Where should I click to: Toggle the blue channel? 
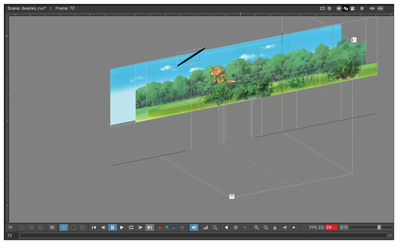pos(174,227)
